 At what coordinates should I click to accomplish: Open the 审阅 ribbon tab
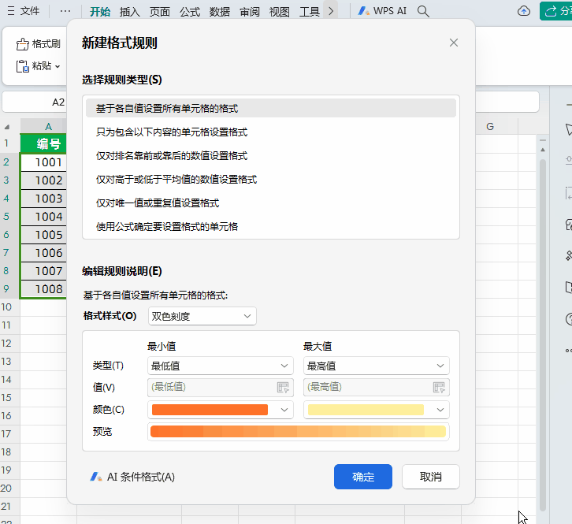(250, 11)
